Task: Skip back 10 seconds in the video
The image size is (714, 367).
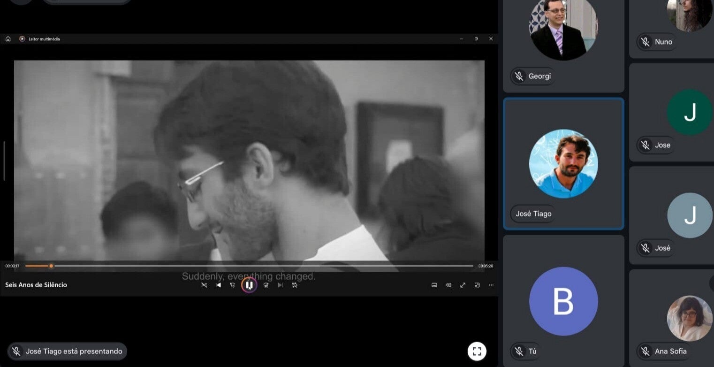Action: 233,285
